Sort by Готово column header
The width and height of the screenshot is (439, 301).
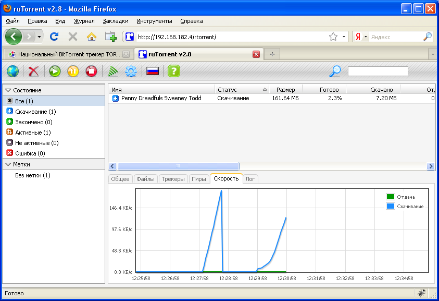tap(324, 90)
